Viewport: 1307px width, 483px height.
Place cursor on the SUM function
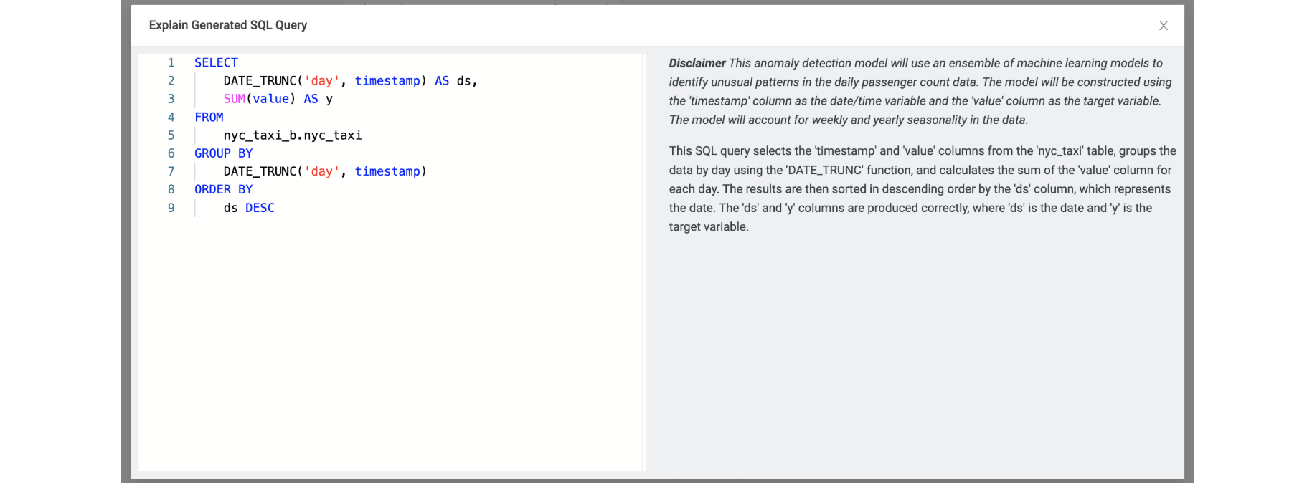(x=234, y=99)
